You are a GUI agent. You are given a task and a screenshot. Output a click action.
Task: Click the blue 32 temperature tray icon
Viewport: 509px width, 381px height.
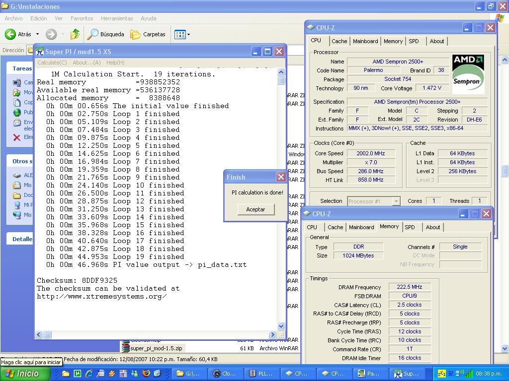click(x=450, y=374)
